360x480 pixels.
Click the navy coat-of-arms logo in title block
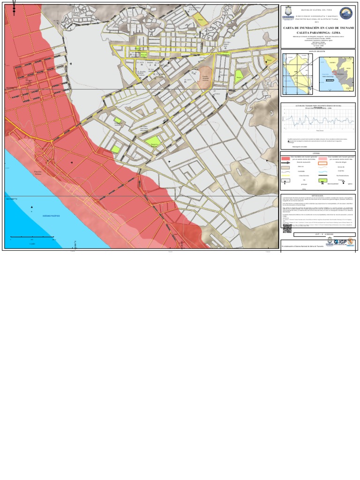tap(288, 14)
